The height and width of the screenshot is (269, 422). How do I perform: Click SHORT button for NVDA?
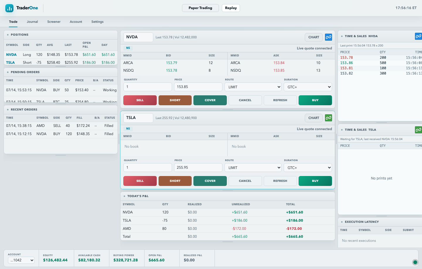pyautogui.click(x=175, y=100)
